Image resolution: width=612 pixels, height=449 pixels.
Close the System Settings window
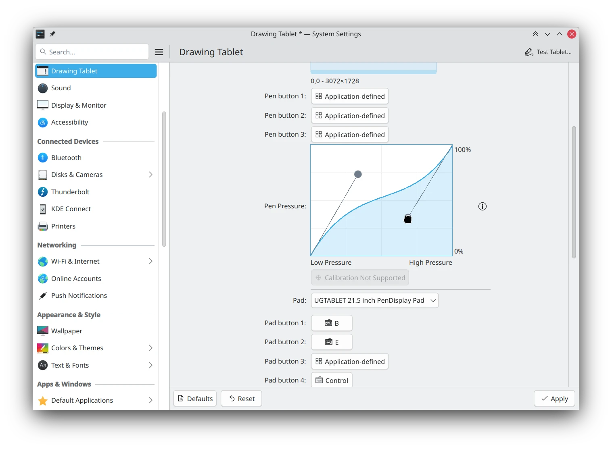pos(572,34)
